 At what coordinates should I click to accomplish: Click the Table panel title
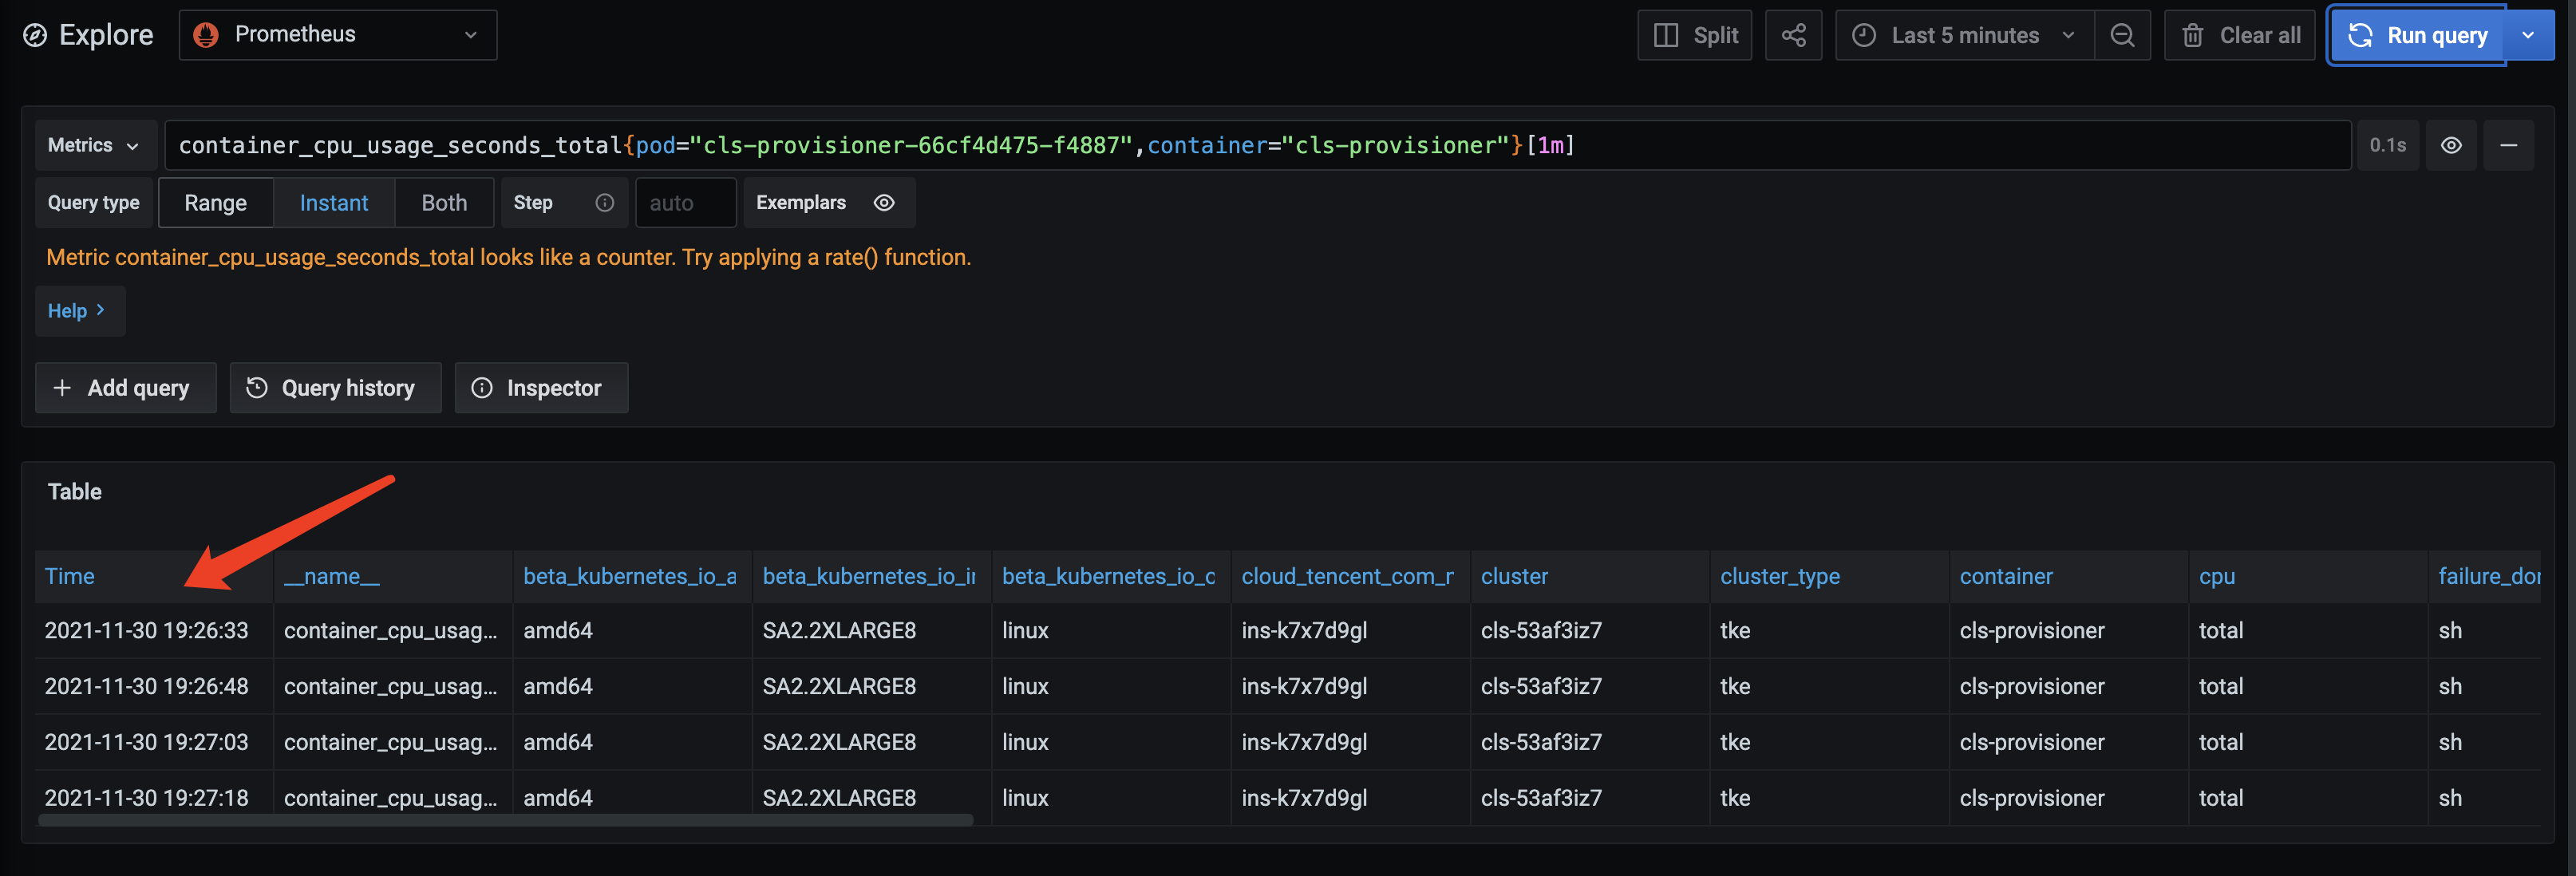pyautogui.click(x=75, y=492)
